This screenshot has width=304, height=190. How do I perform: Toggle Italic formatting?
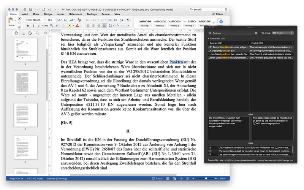pos(33,25)
